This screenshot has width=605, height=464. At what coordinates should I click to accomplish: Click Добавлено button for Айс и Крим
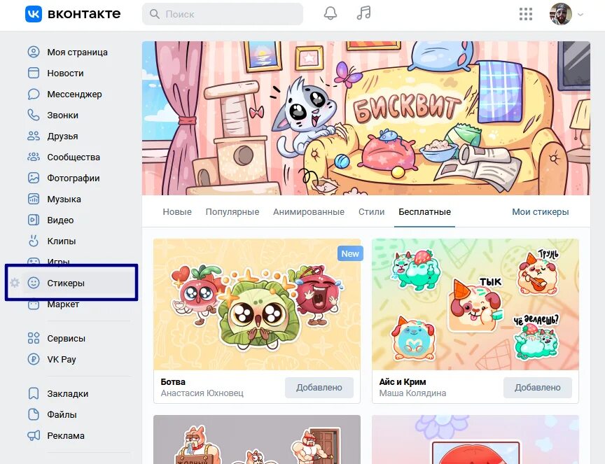[x=538, y=387]
